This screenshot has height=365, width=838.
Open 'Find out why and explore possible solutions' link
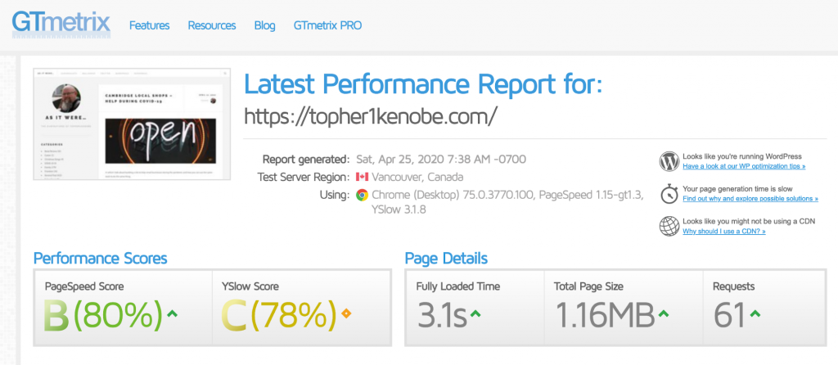750,198
